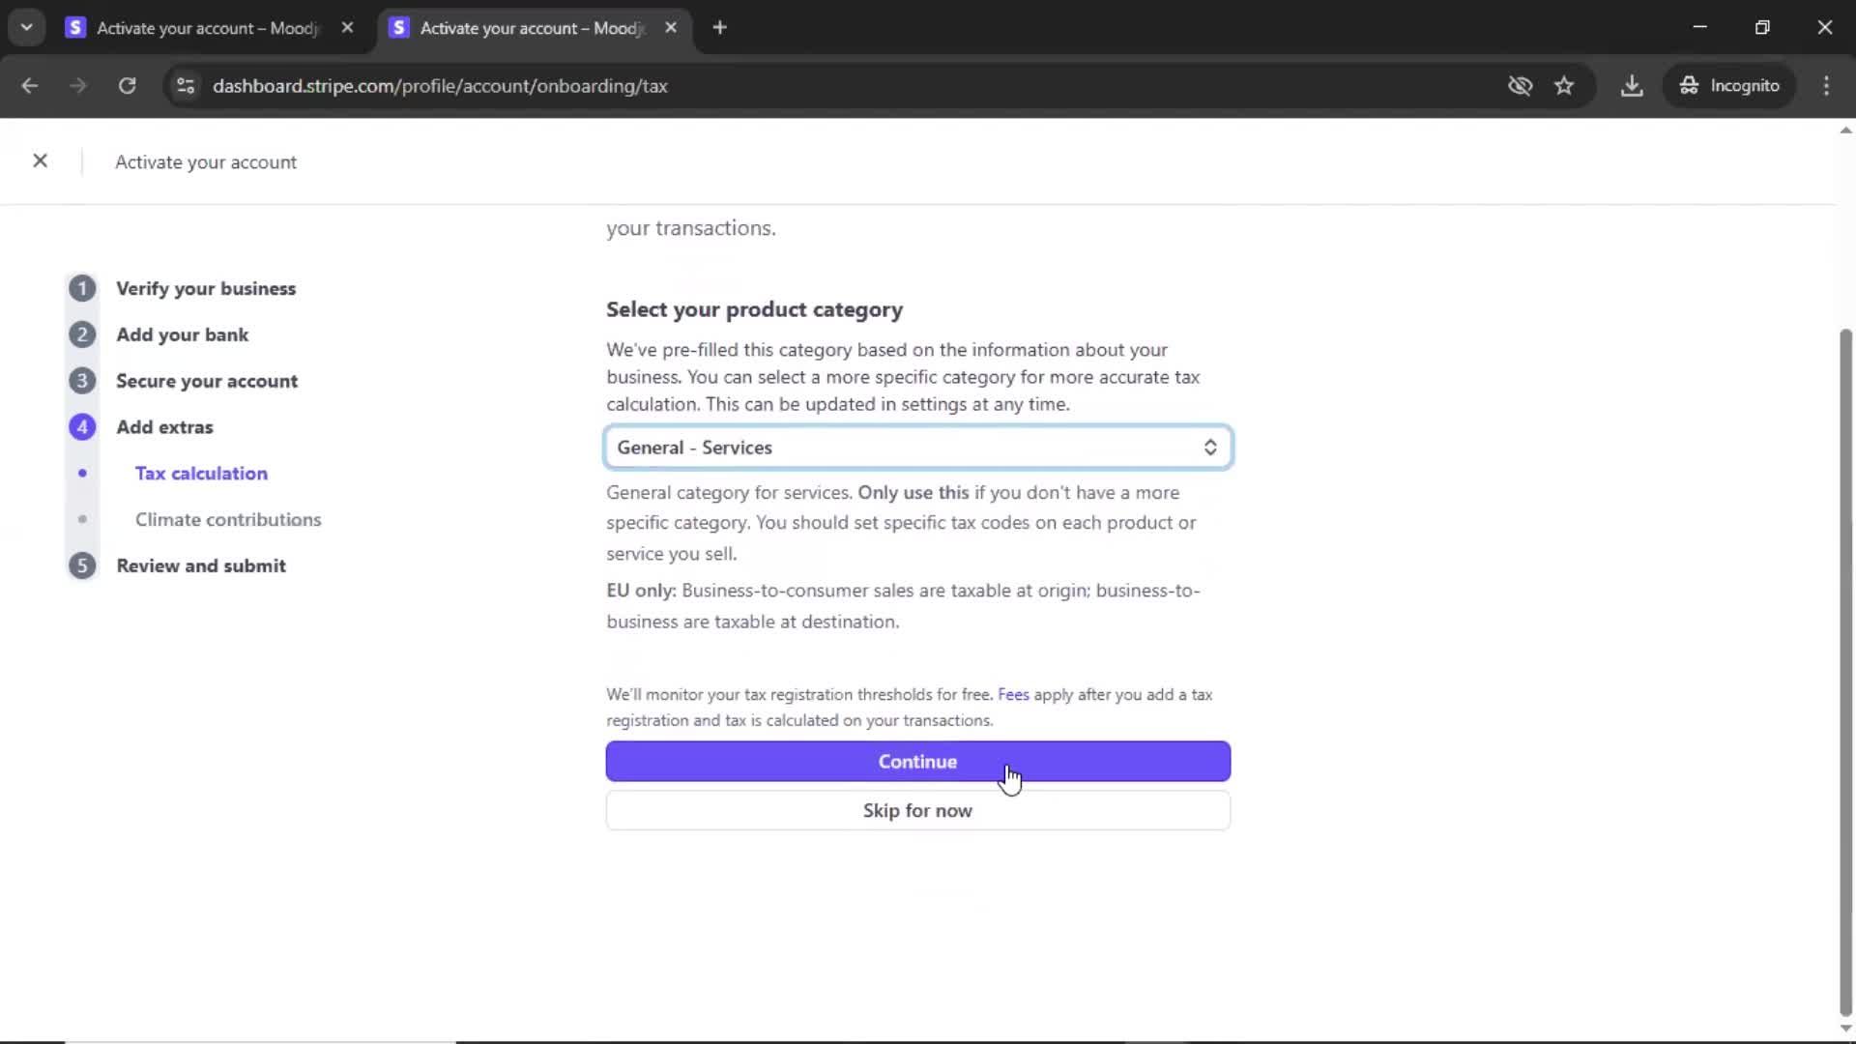View site information icon in address bar
This screenshot has width=1856, height=1044.
click(186, 86)
